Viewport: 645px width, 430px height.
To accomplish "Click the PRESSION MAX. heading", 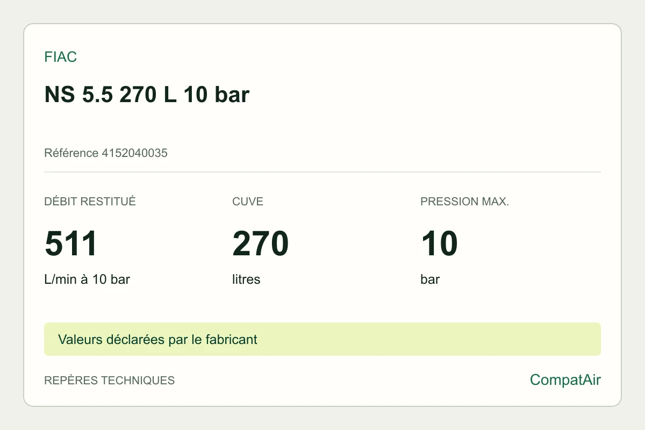I will click(464, 202).
